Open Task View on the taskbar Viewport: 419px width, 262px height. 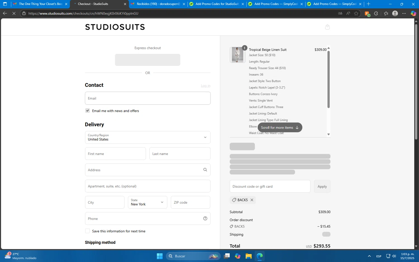pos(227,256)
